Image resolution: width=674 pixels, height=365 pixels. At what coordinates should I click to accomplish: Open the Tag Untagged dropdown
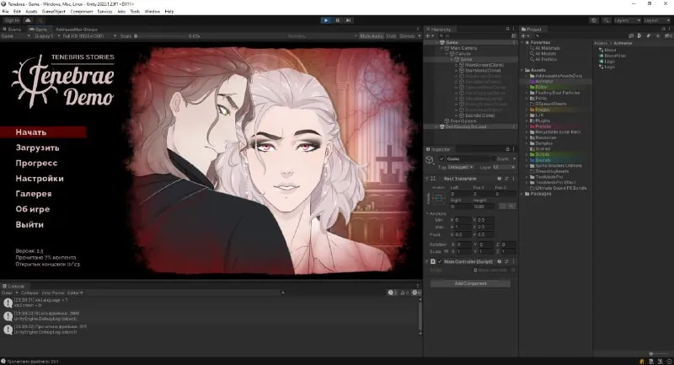[x=461, y=167]
